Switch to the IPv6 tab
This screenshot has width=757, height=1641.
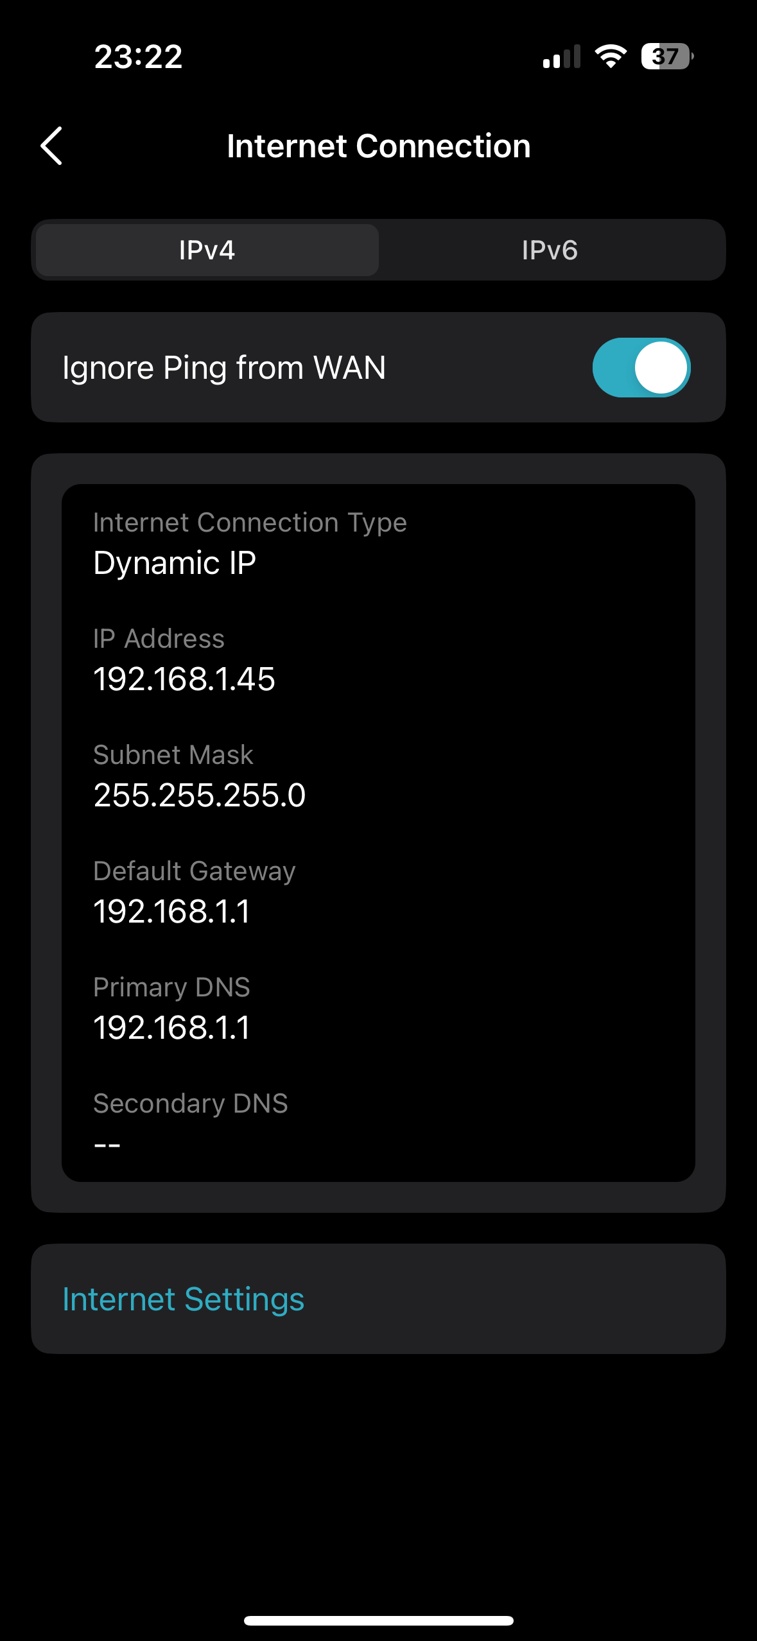(x=550, y=250)
